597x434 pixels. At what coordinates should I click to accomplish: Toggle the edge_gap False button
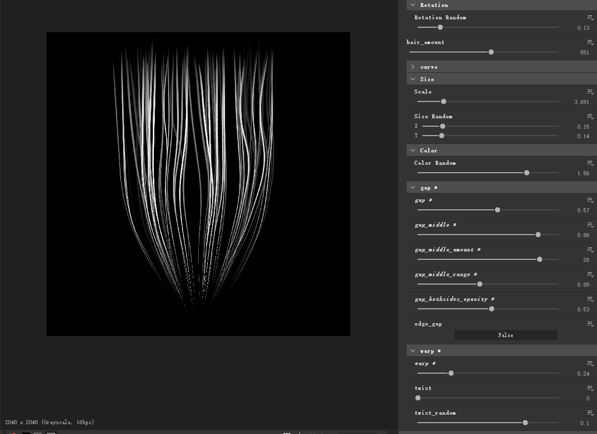(x=505, y=335)
